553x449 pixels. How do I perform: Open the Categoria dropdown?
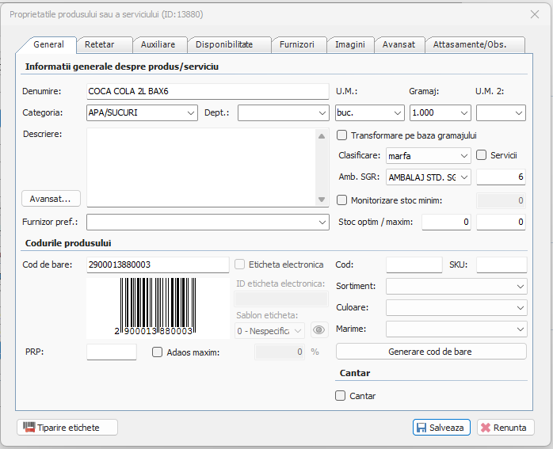191,113
